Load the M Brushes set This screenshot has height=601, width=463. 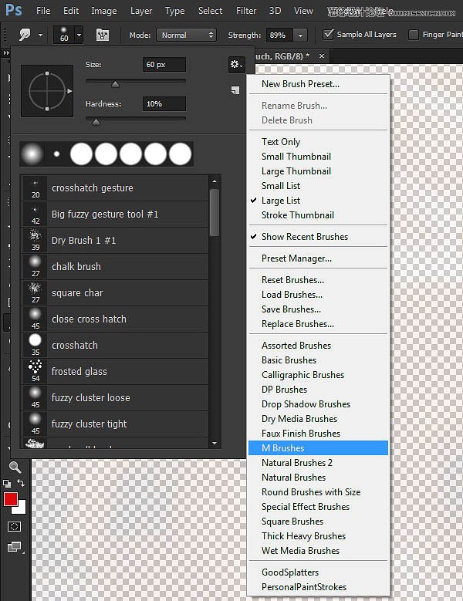[x=318, y=448]
